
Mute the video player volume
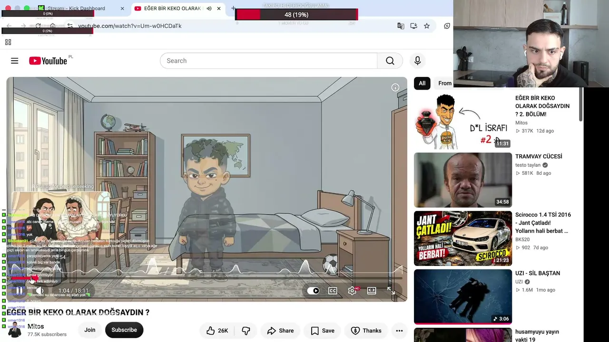(40, 291)
